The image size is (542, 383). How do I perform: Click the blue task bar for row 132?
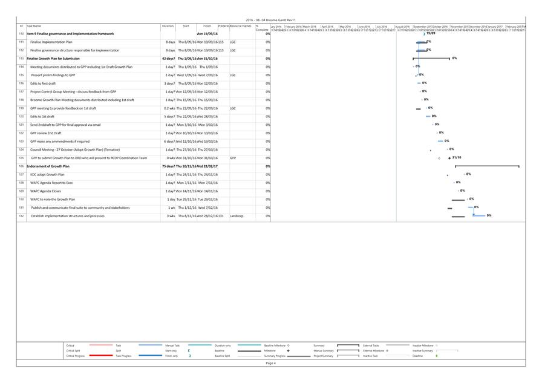[x=479, y=215]
